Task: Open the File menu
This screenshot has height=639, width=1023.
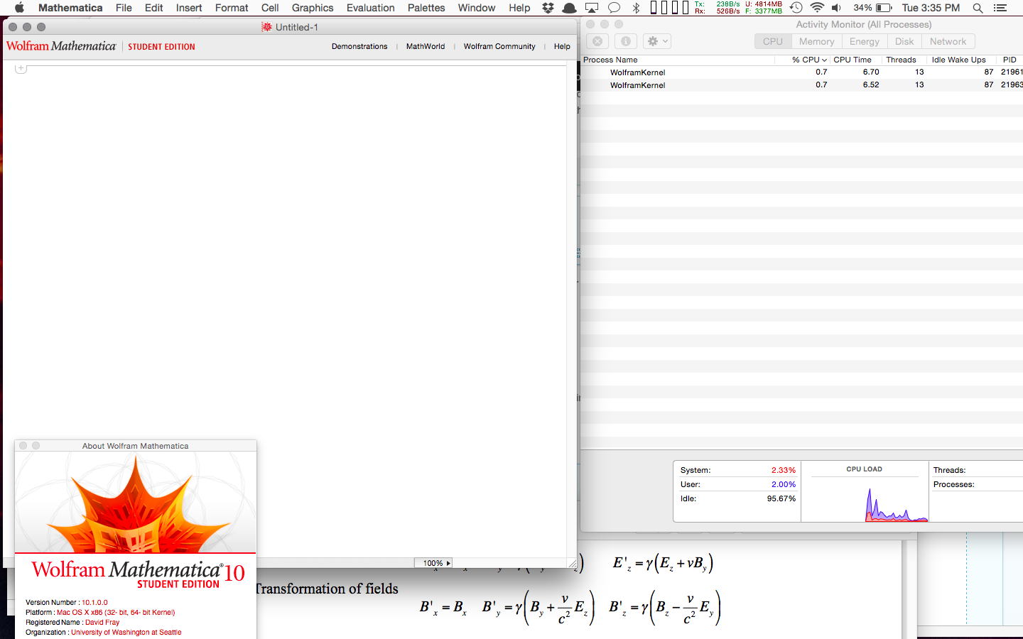Action: coord(124,8)
